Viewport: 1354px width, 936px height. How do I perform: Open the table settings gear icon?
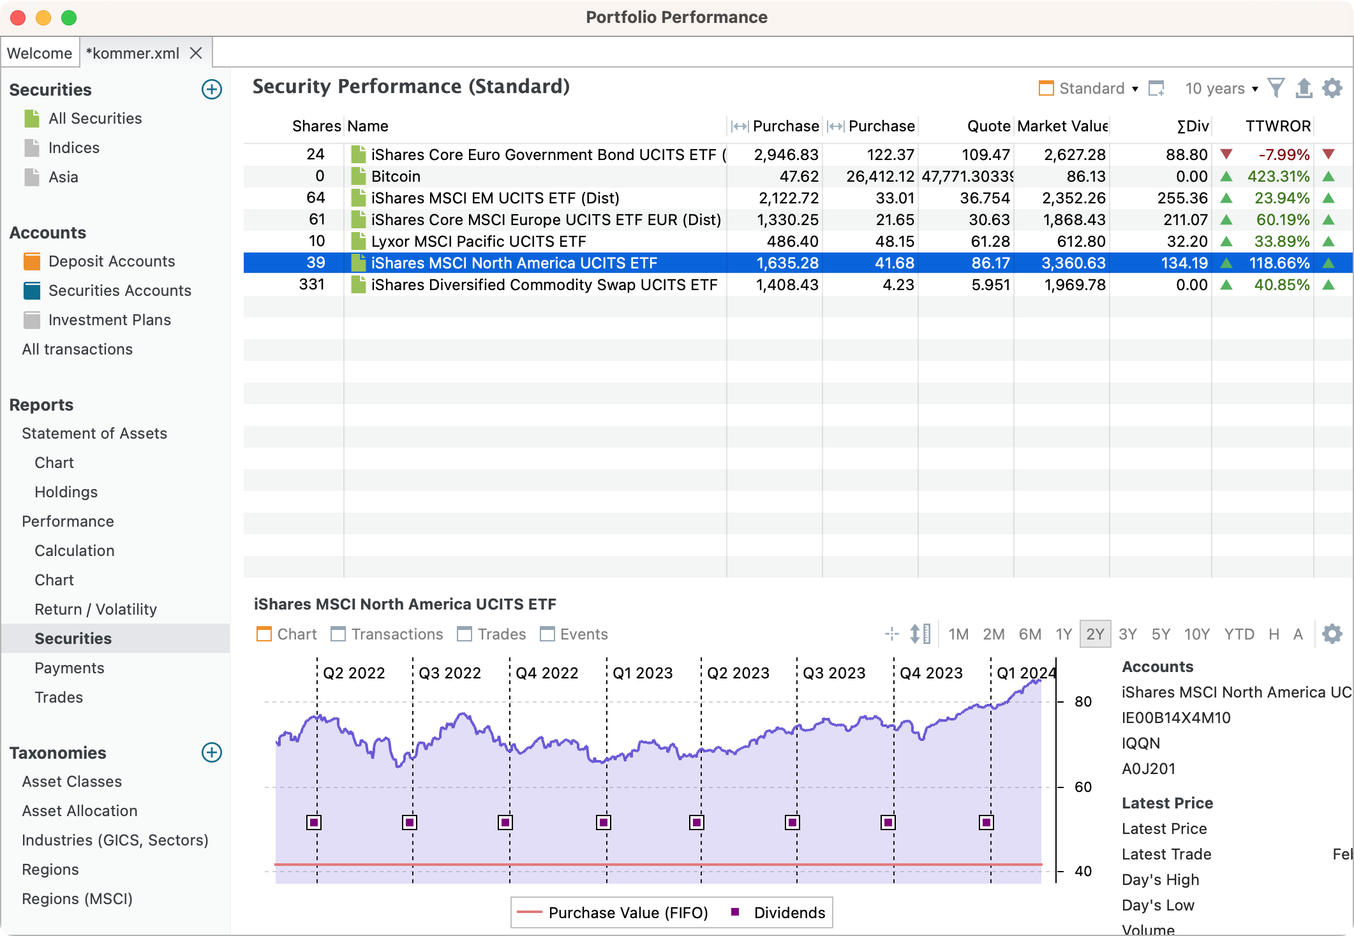pos(1332,88)
